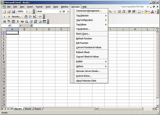Open the zoom 100% dropdown arrow
This screenshot has height=115, width=160.
(27, 12)
